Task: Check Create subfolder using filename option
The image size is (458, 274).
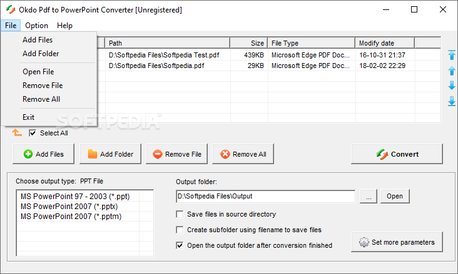Action: [x=180, y=230]
